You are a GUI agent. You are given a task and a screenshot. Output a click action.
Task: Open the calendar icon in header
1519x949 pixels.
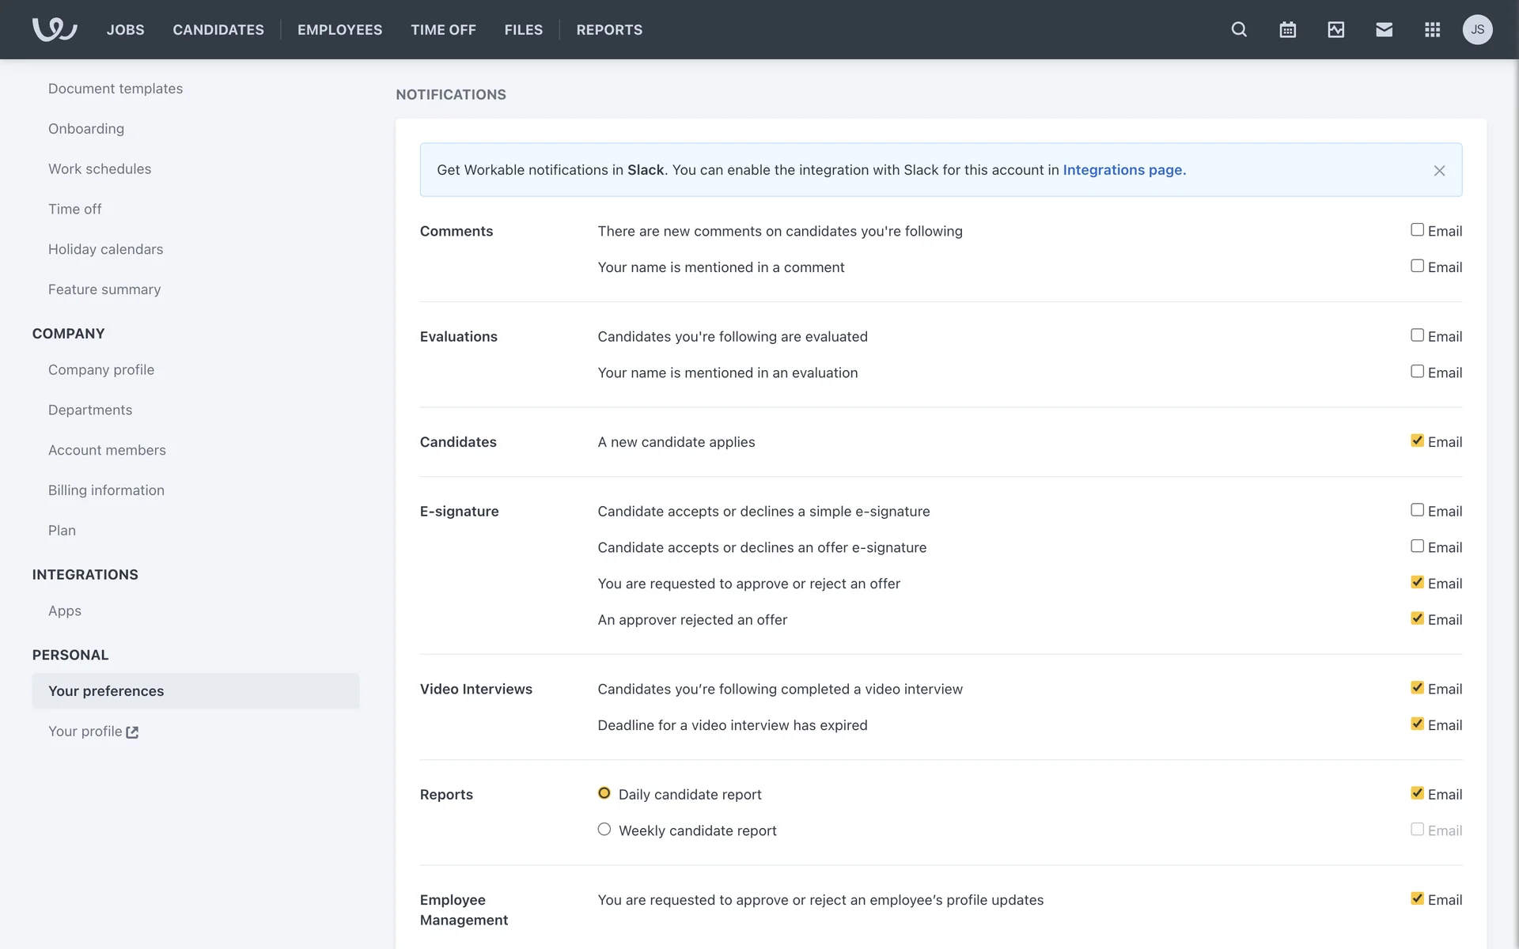(x=1287, y=29)
